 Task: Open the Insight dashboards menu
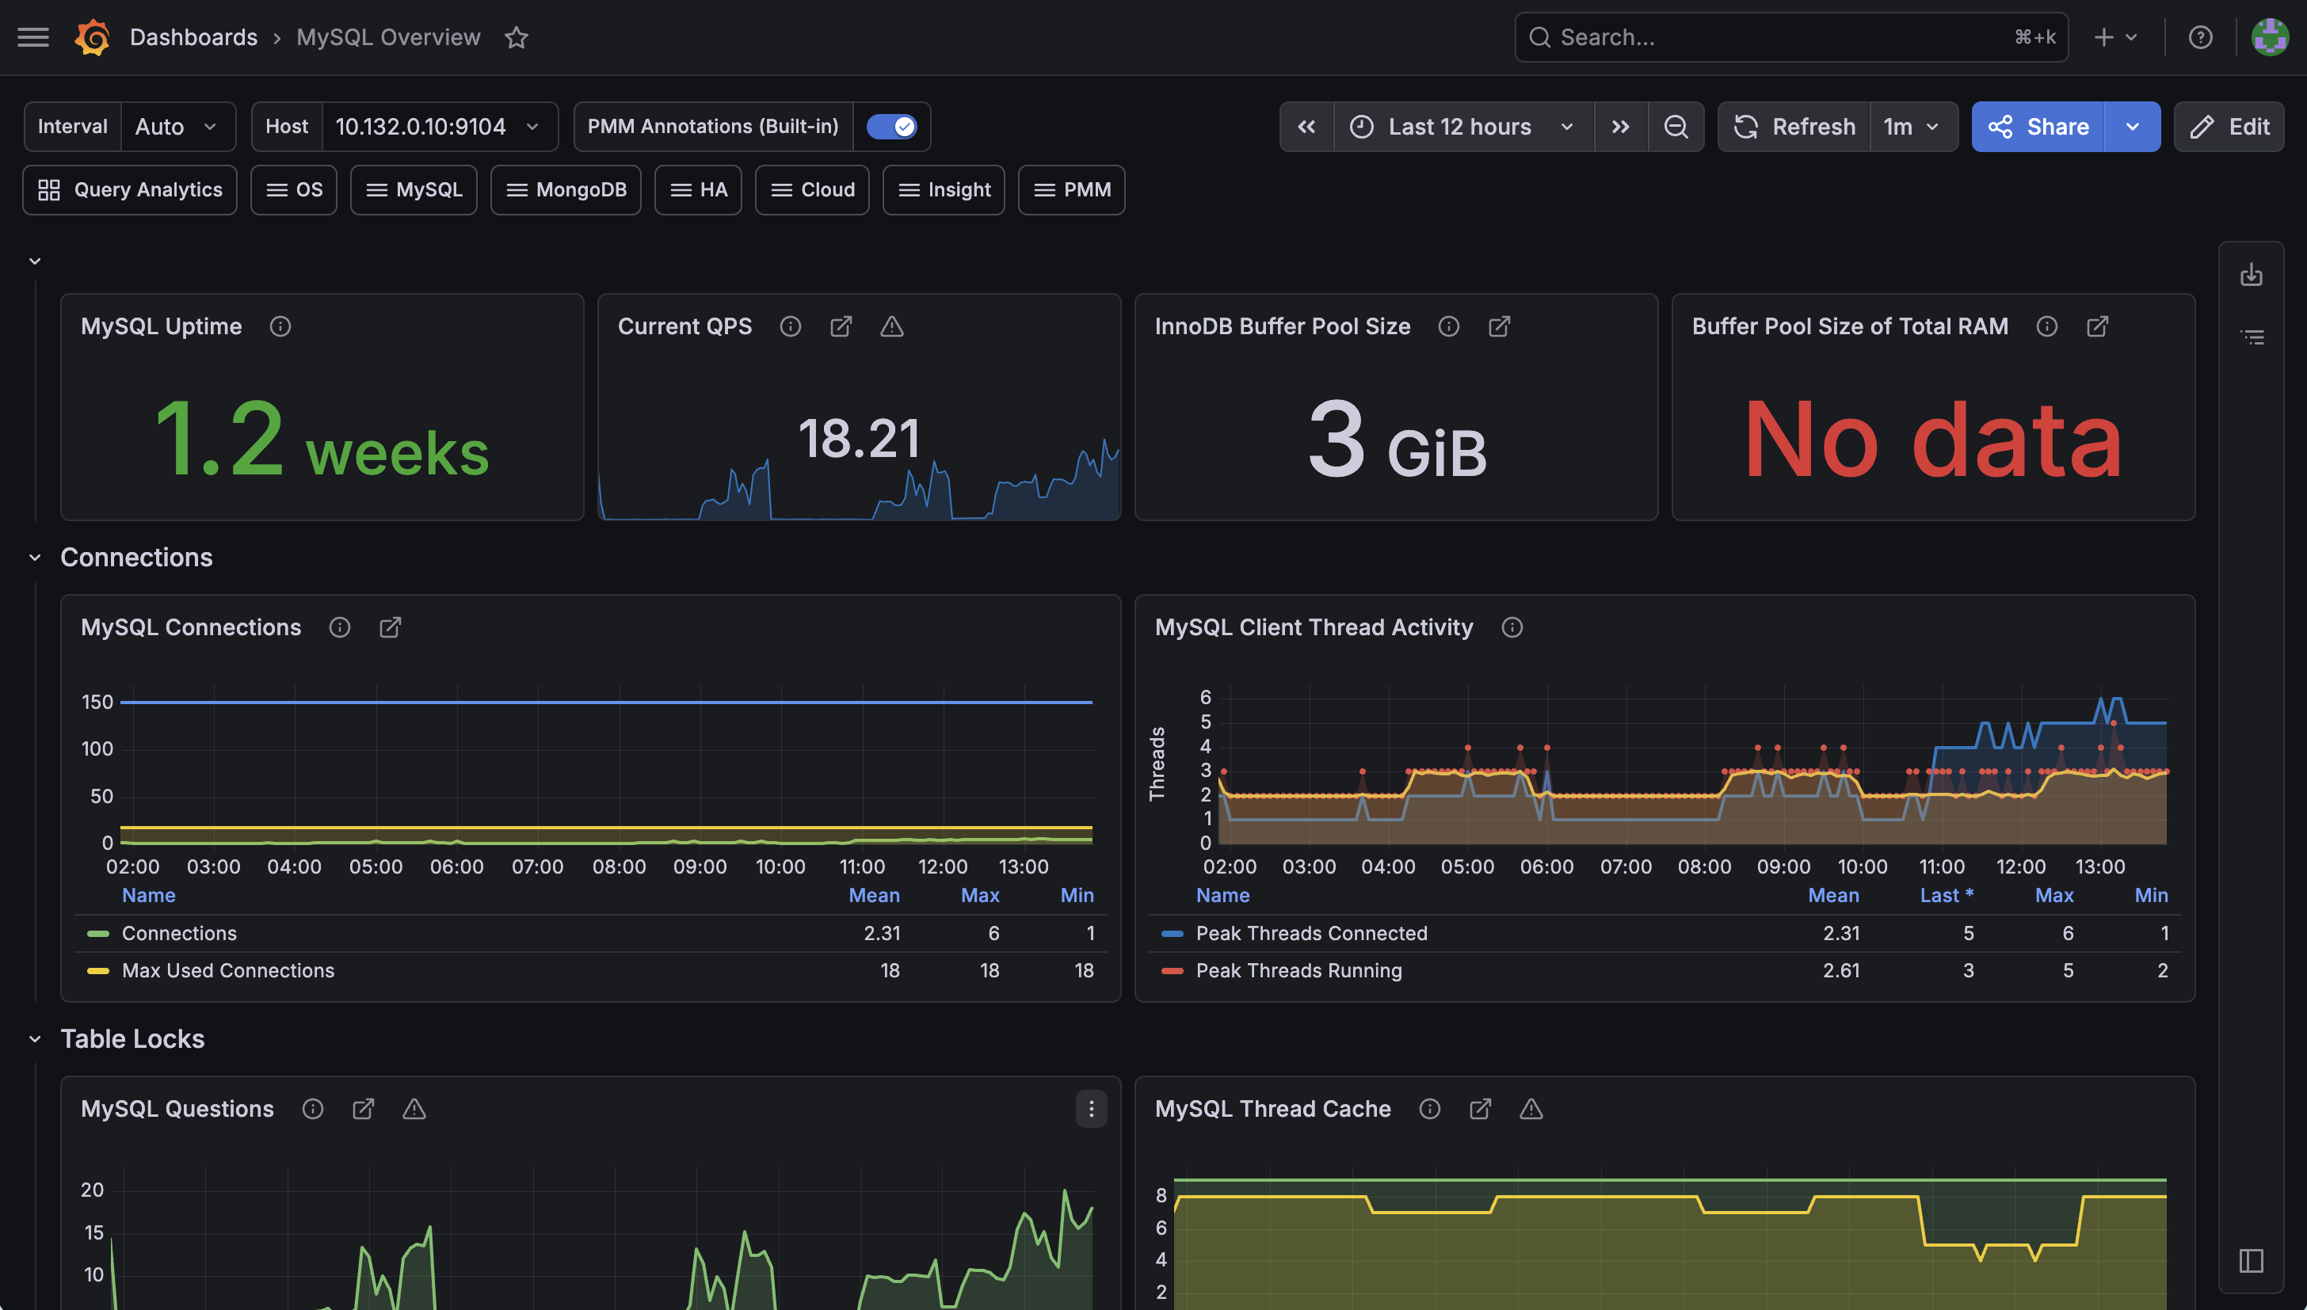coord(943,190)
